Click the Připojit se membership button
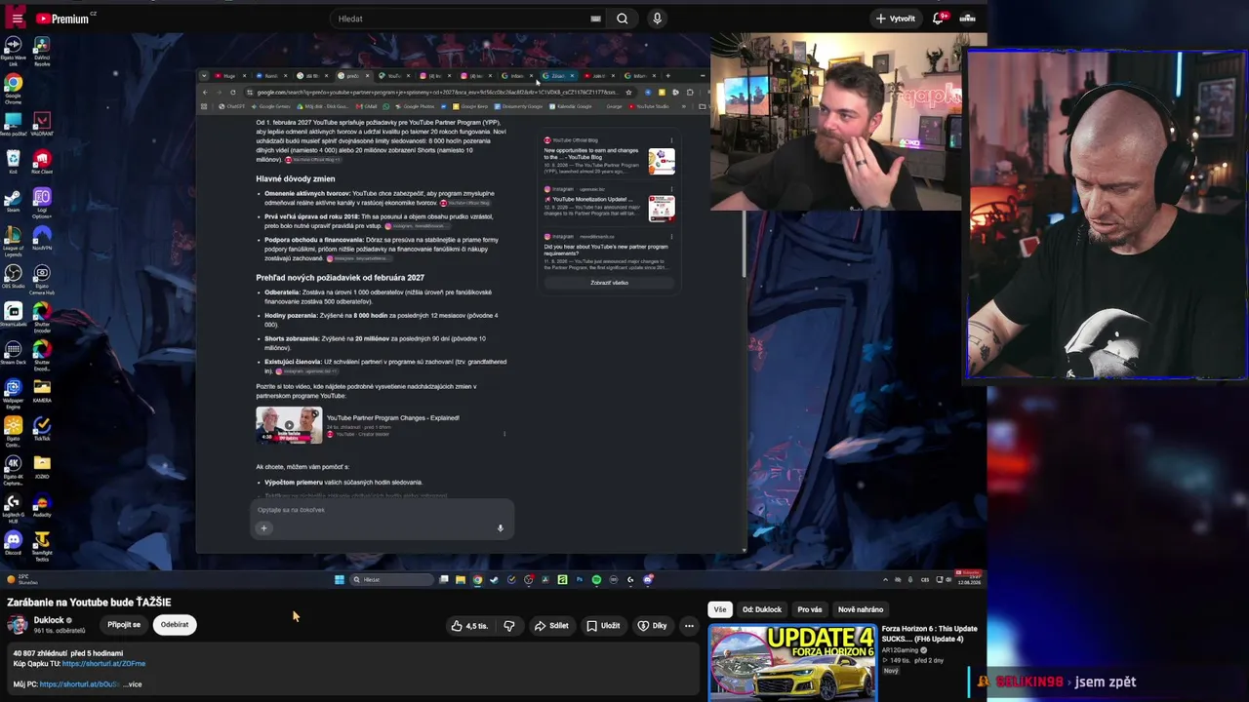The width and height of the screenshot is (1249, 702). pos(124,625)
